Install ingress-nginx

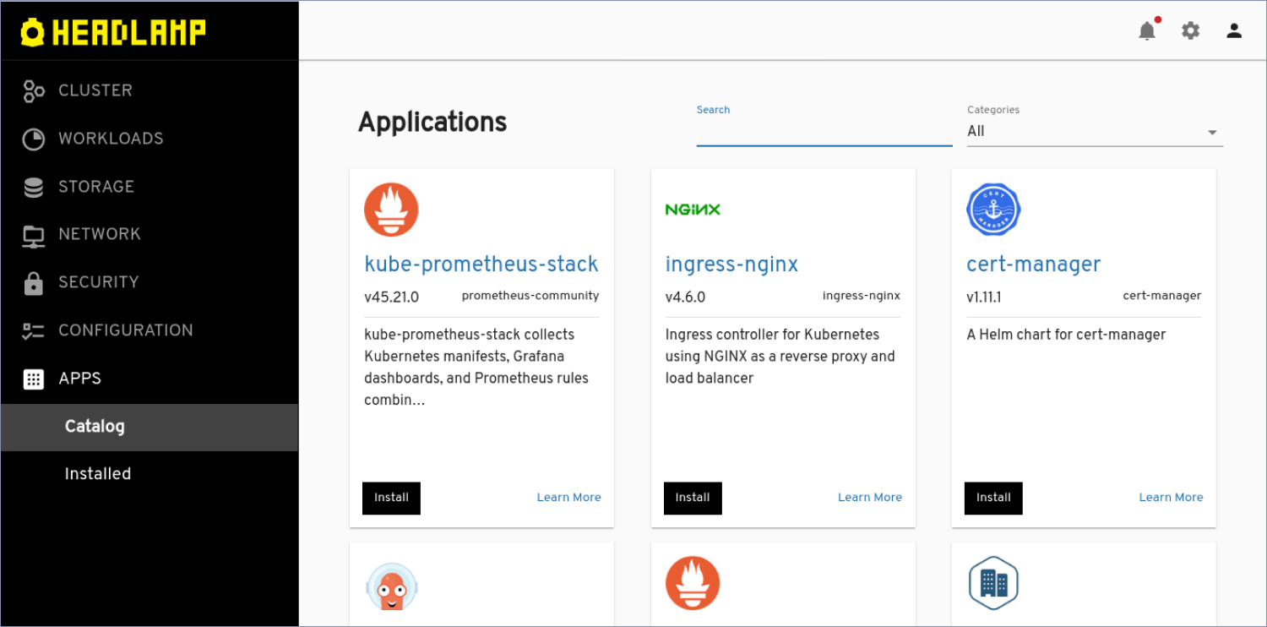point(693,498)
